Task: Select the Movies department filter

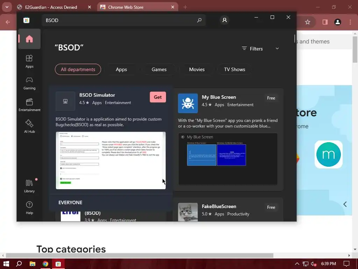Action: pyautogui.click(x=197, y=69)
